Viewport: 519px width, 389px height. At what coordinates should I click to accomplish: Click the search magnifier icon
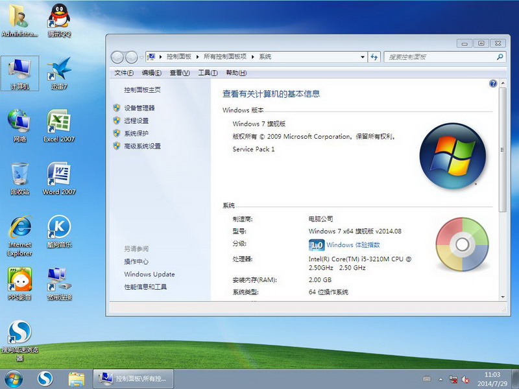click(500, 57)
